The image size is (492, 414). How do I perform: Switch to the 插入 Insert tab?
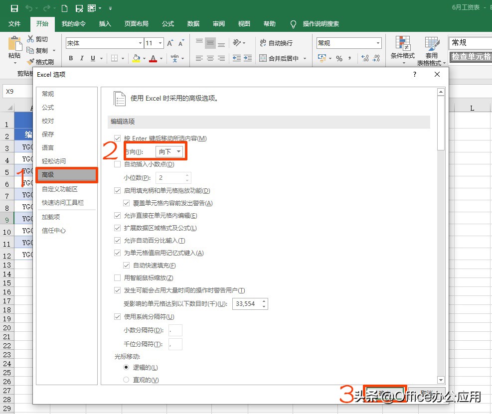point(105,24)
